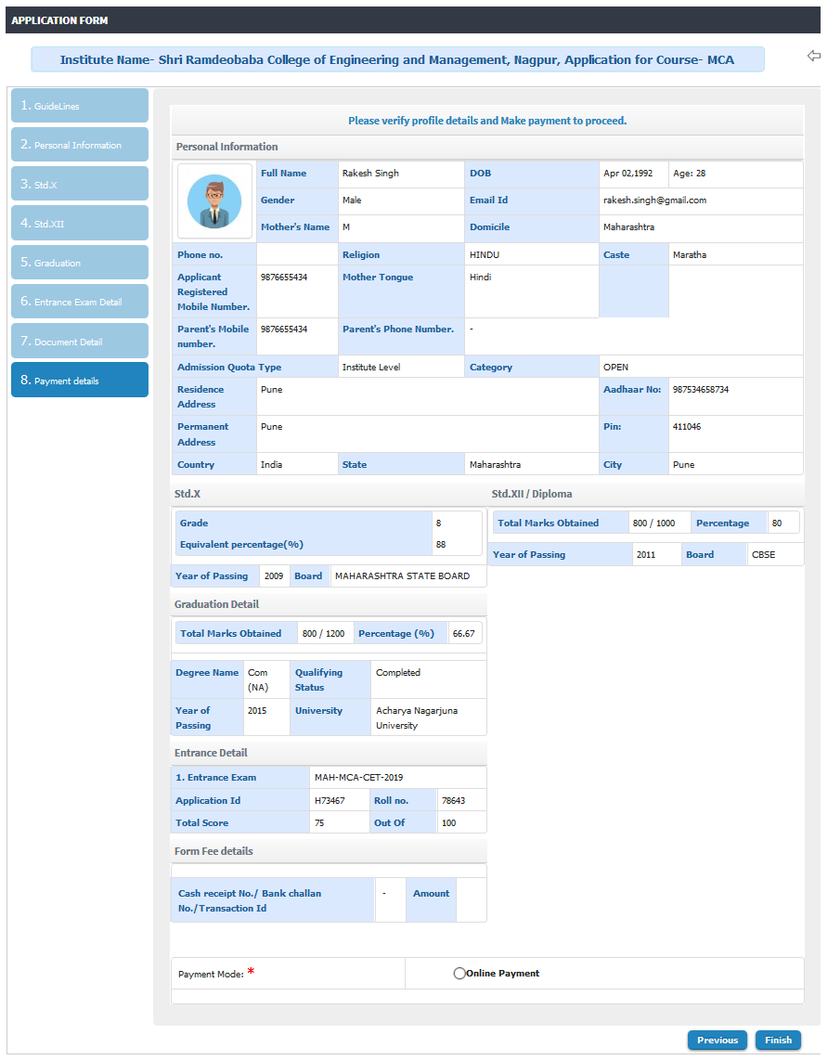Click the verify profile details notice

click(x=487, y=121)
